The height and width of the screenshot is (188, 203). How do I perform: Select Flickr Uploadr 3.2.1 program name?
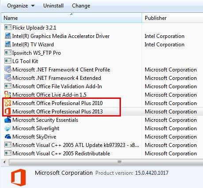(34, 28)
